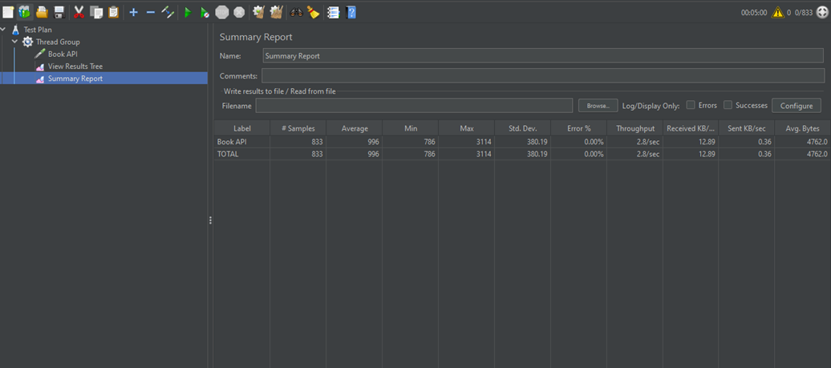This screenshot has height=368, width=831.
Task: Click the Std. Dev. column header
Action: click(x=522, y=128)
